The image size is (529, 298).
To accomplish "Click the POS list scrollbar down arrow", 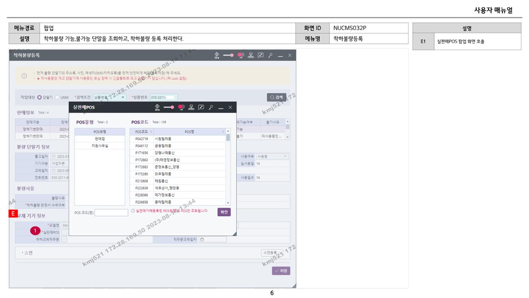I will pos(228,203).
